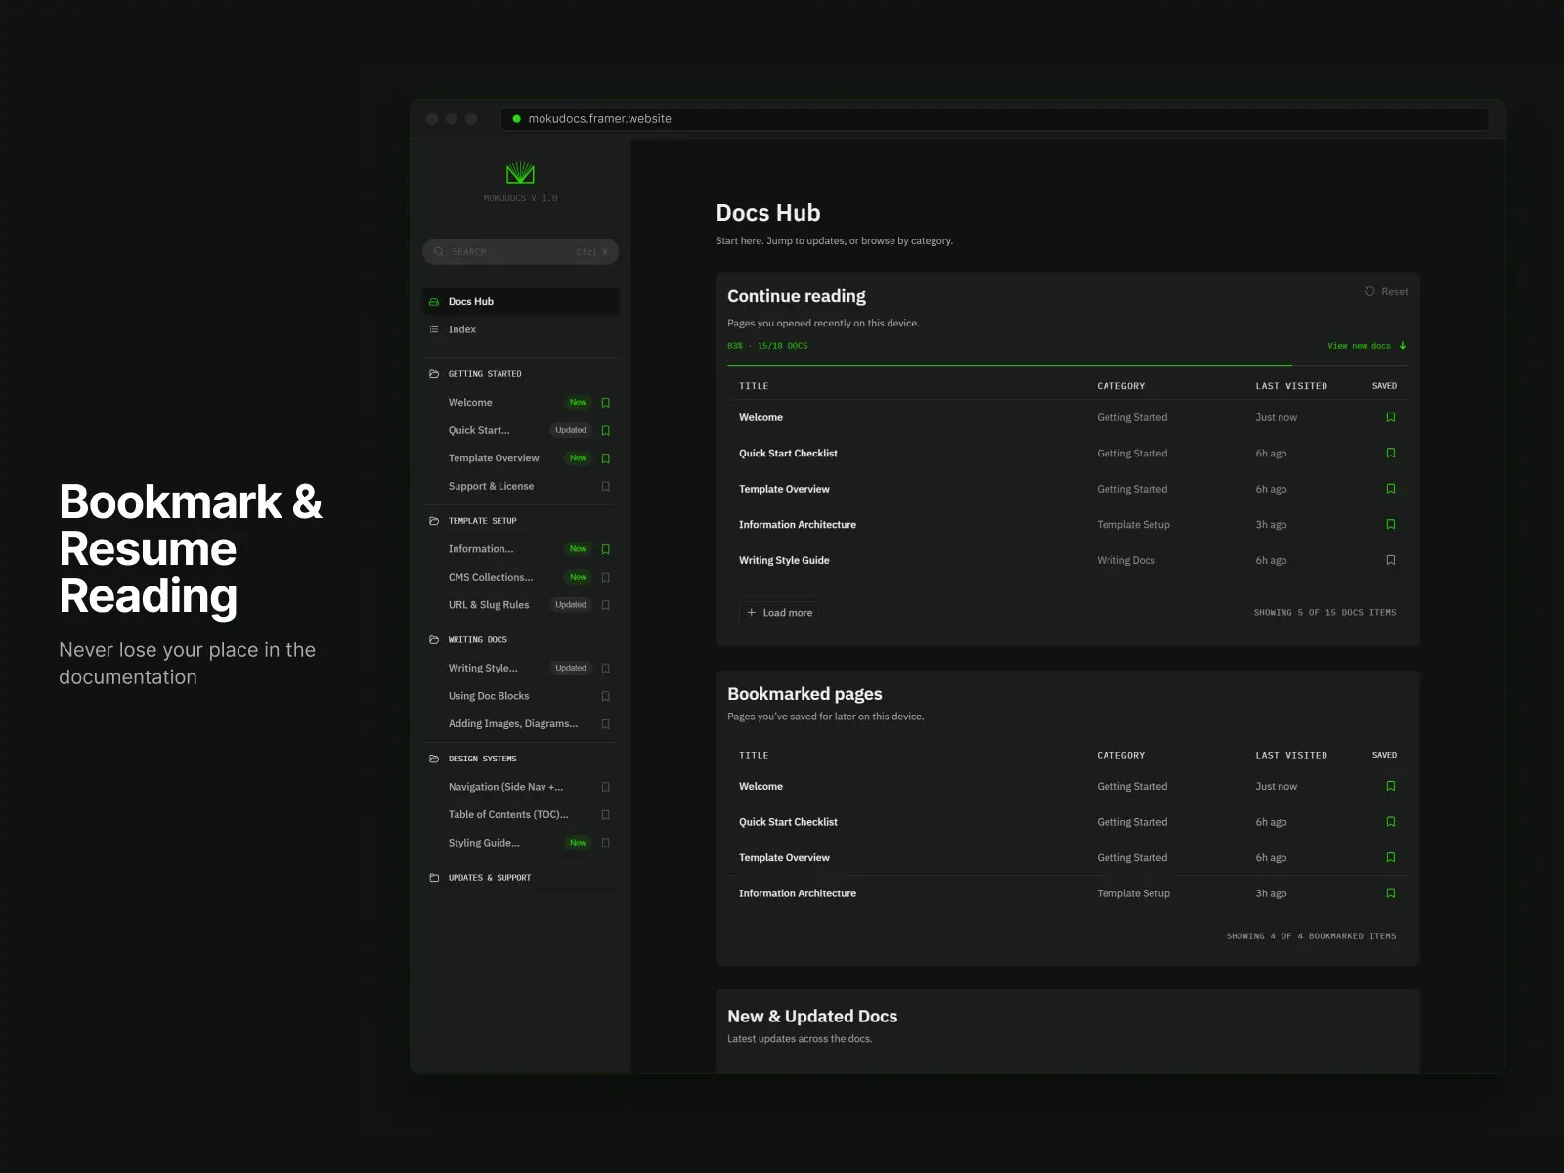Viewport: 1564px width, 1173px height.
Task: Bookmark Adding Images, Diagrams in sidebar
Action: [606, 724]
